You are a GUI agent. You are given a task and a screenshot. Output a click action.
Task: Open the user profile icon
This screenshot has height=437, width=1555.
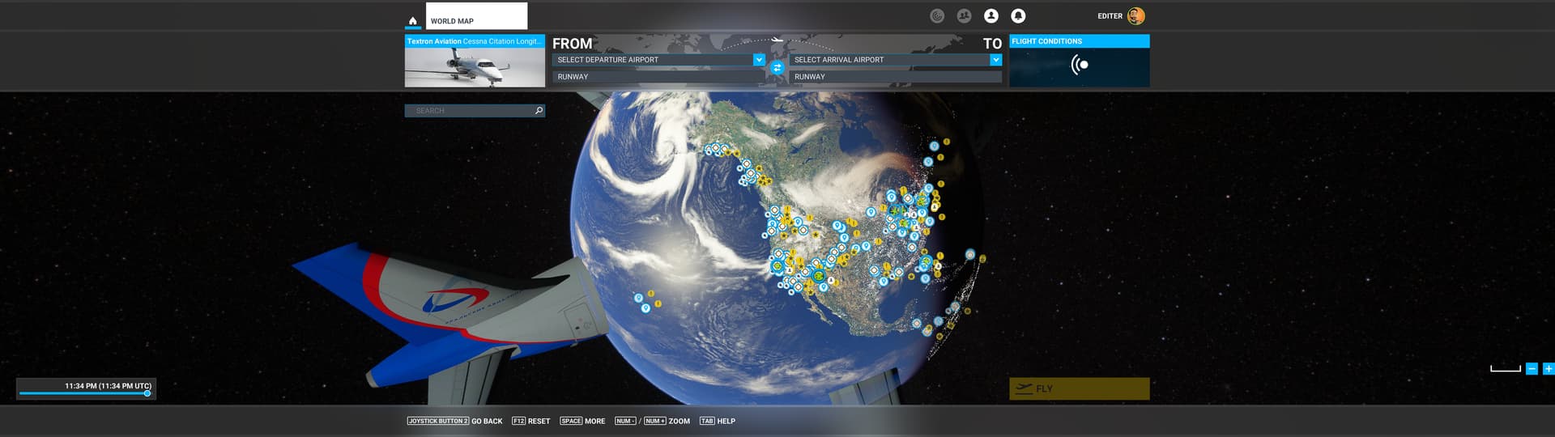[x=991, y=16]
